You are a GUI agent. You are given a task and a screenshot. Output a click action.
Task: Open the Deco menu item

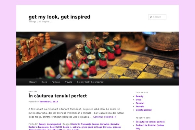point(44,82)
